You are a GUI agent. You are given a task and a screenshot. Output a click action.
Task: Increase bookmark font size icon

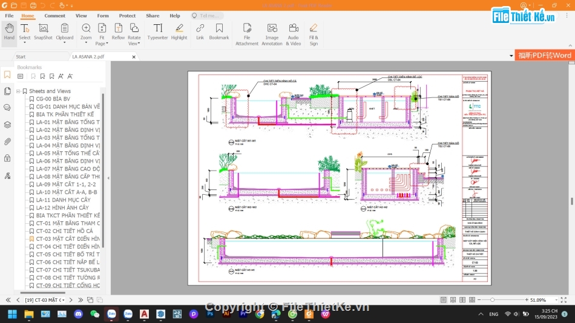point(61,76)
